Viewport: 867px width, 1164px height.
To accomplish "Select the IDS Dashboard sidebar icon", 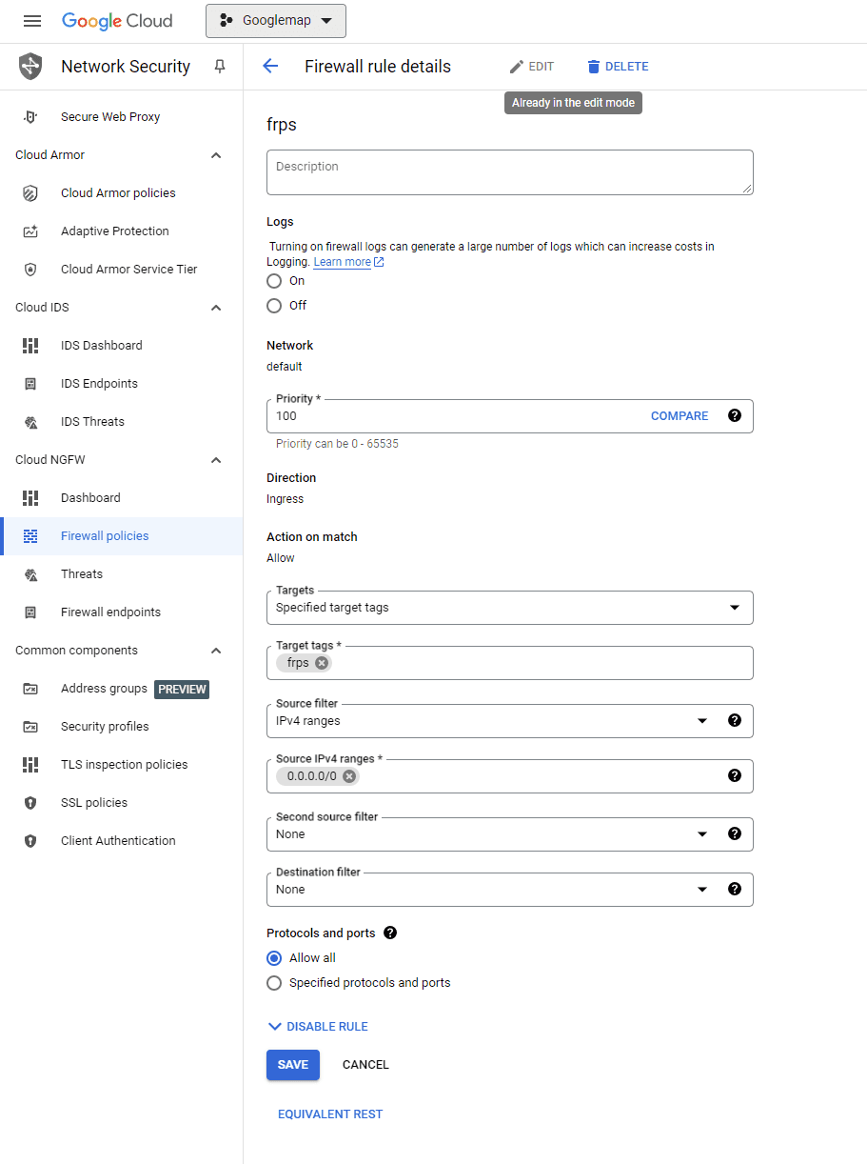I will pos(31,345).
